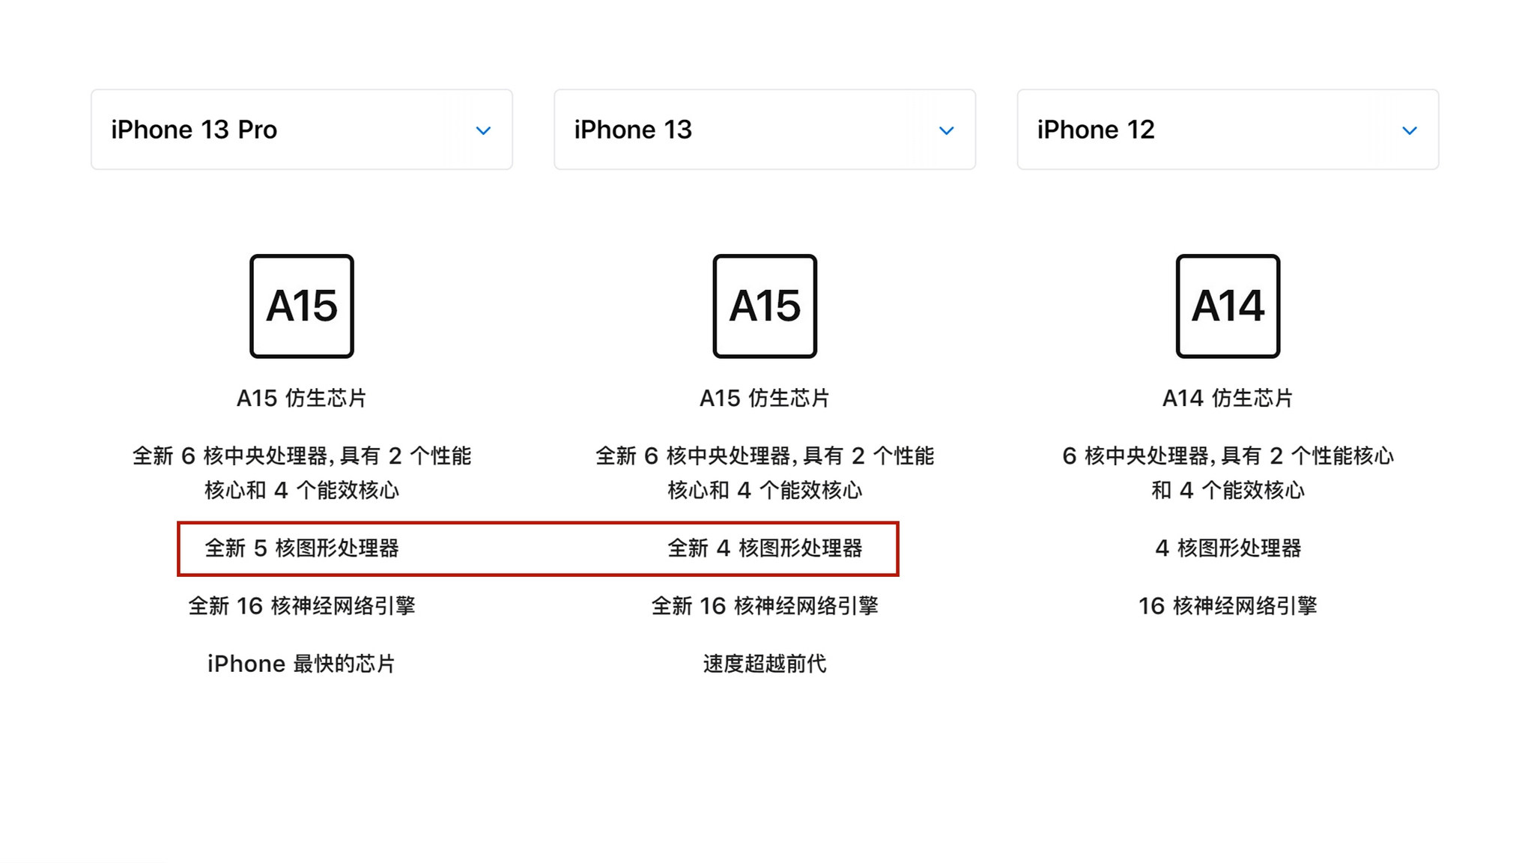
Task: Select the 全新4核图形处理器 highlighted feature
Action: point(766,547)
